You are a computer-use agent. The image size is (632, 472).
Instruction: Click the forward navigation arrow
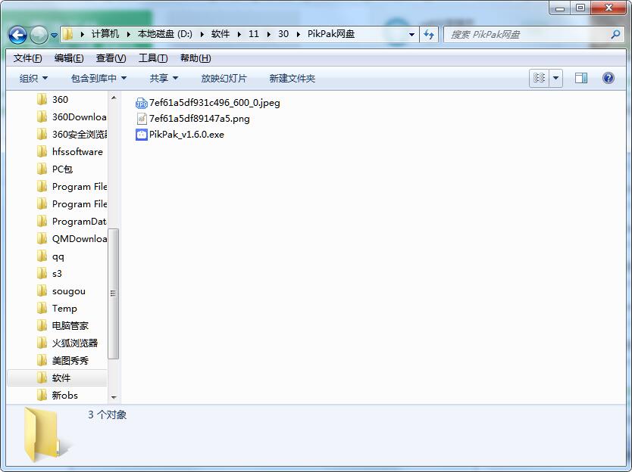point(38,34)
